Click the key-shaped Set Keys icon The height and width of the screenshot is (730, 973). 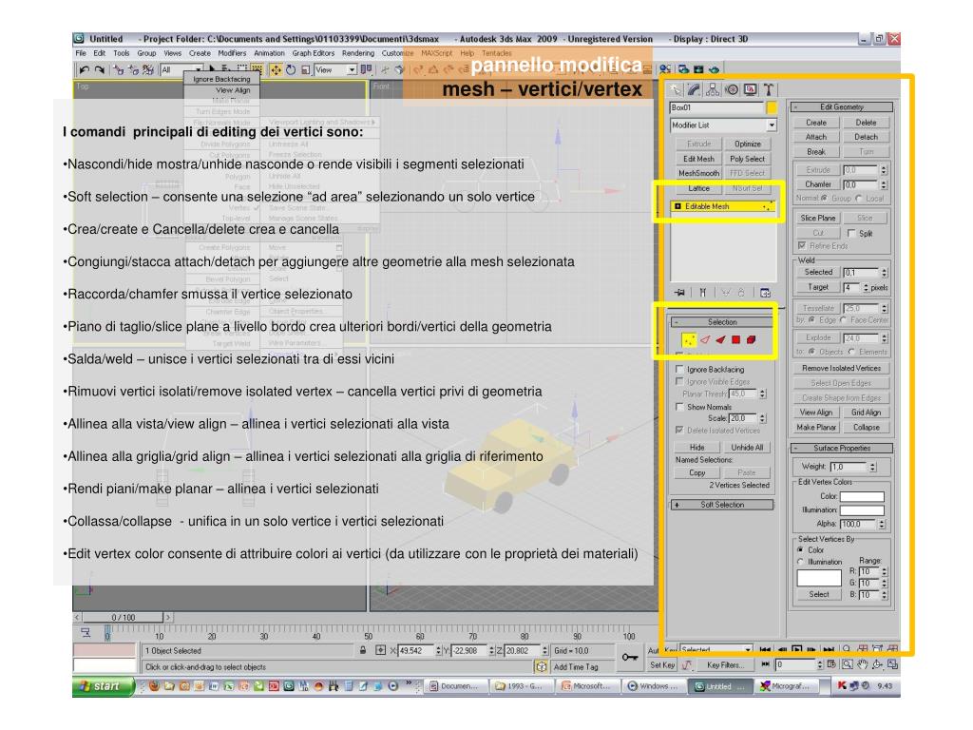click(x=630, y=658)
